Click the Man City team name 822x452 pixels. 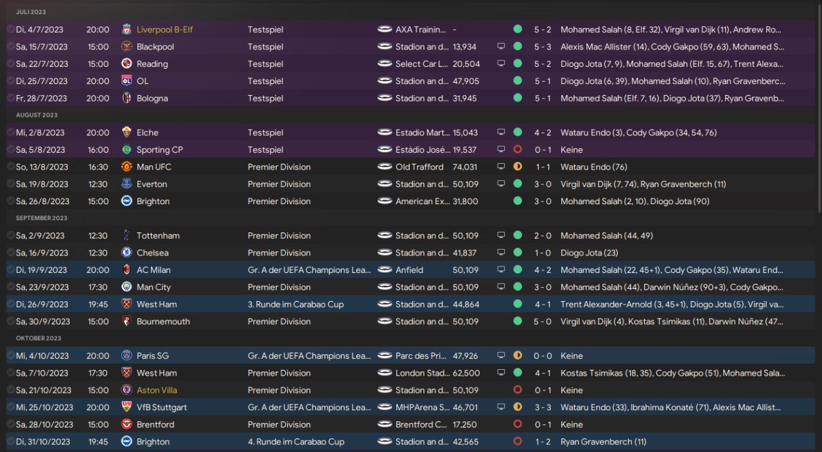pyautogui.click(x=153, y=287)
